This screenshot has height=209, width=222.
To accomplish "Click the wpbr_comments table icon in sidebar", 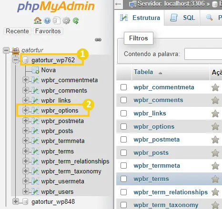I will [35, 90].
